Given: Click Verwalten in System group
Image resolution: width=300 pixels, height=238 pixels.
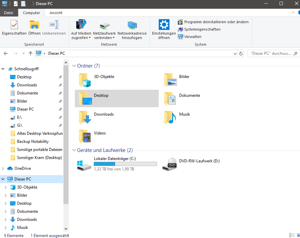Looking at the screenshot, I should (189, 37).
